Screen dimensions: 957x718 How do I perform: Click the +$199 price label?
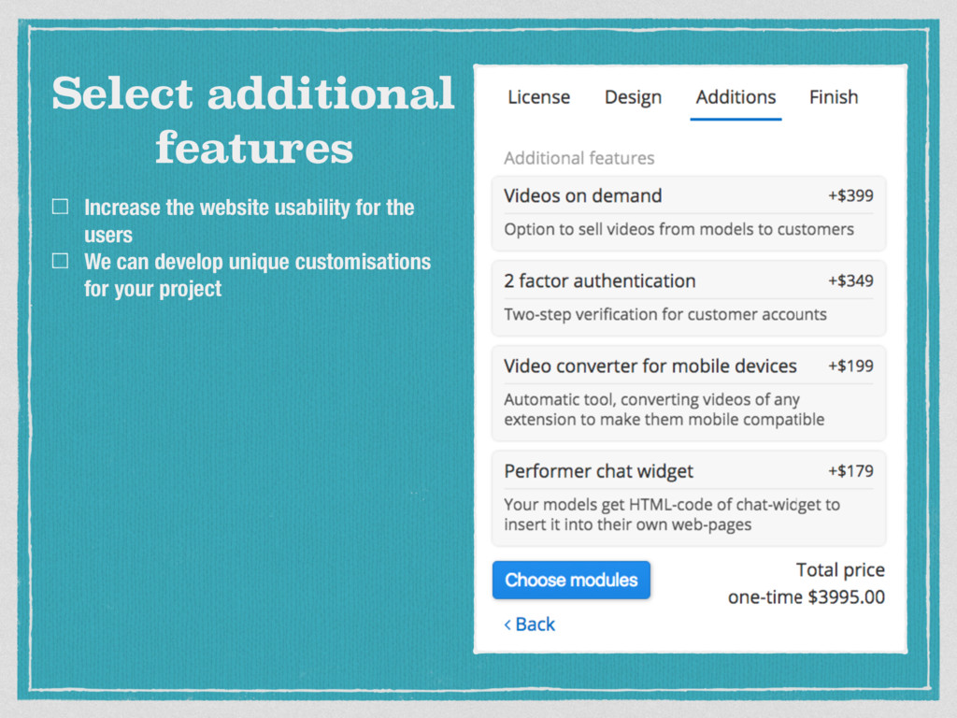[x=850, y=366]
